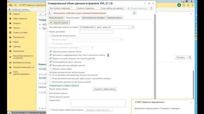Enable Режим отладки обработчиков загрузки checkbox

coord(50,110)
